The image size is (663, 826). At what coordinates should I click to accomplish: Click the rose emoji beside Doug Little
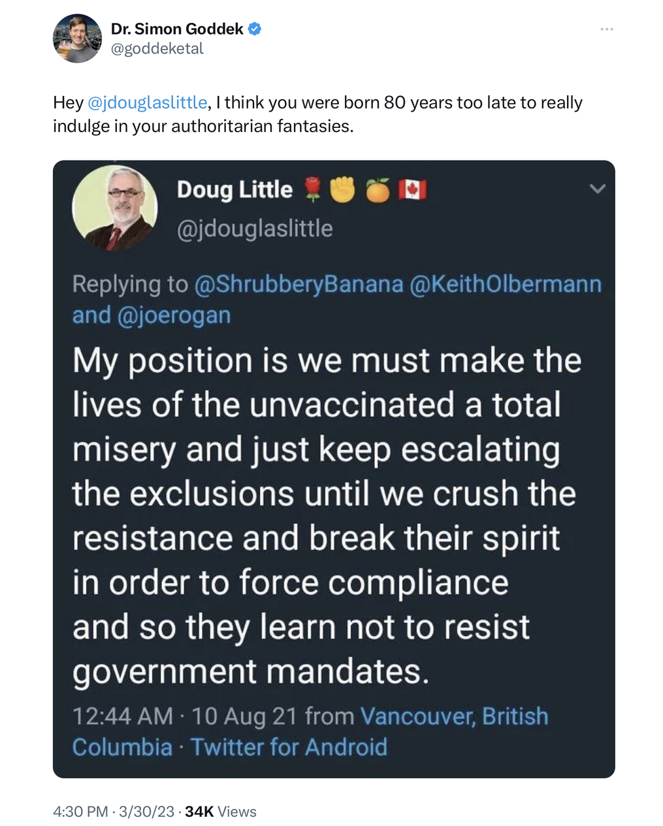click(x=314, y=189)
